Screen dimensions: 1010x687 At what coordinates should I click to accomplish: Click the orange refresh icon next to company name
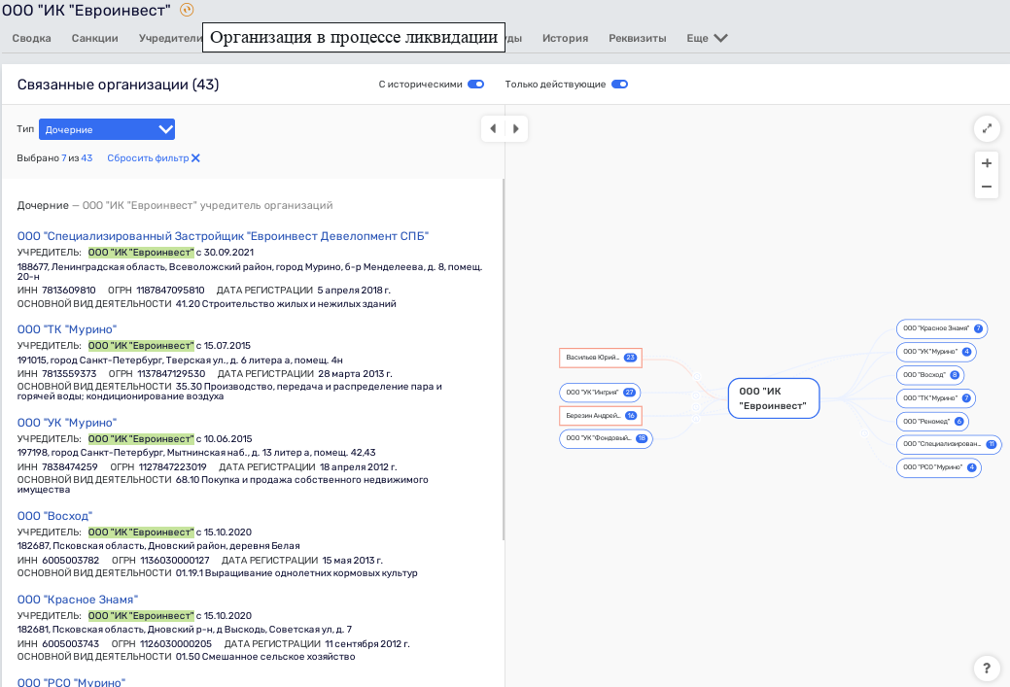point(187,10)
